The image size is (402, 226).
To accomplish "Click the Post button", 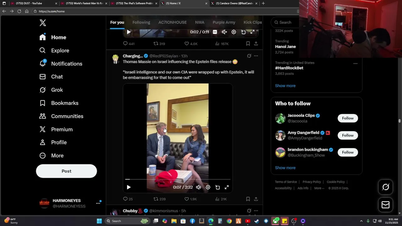I will 66,171.
